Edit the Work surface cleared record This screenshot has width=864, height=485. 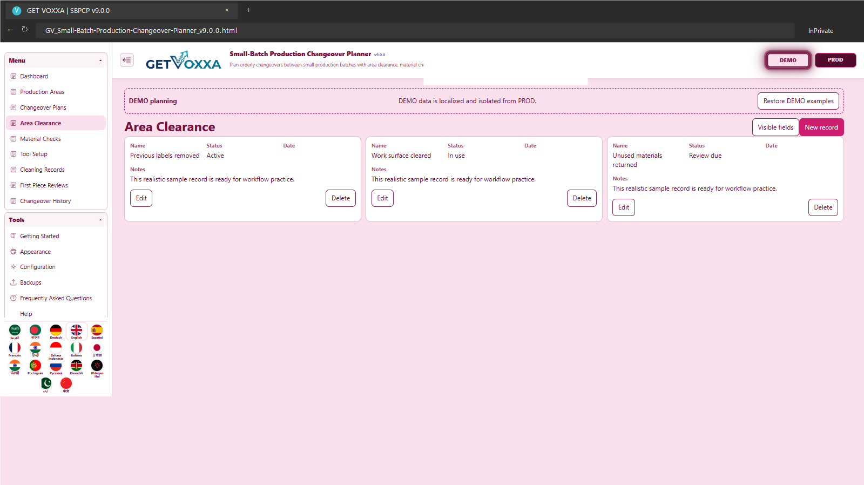tap(382, 198)
